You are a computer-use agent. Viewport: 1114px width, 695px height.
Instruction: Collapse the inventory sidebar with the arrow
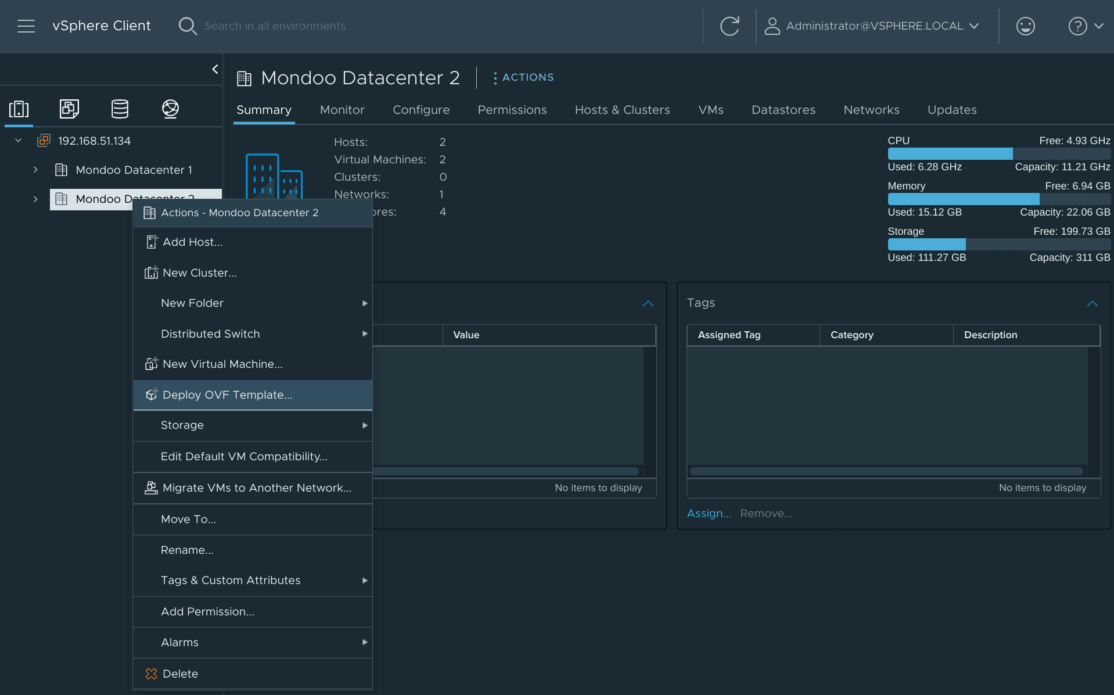(x=215, y=69)
